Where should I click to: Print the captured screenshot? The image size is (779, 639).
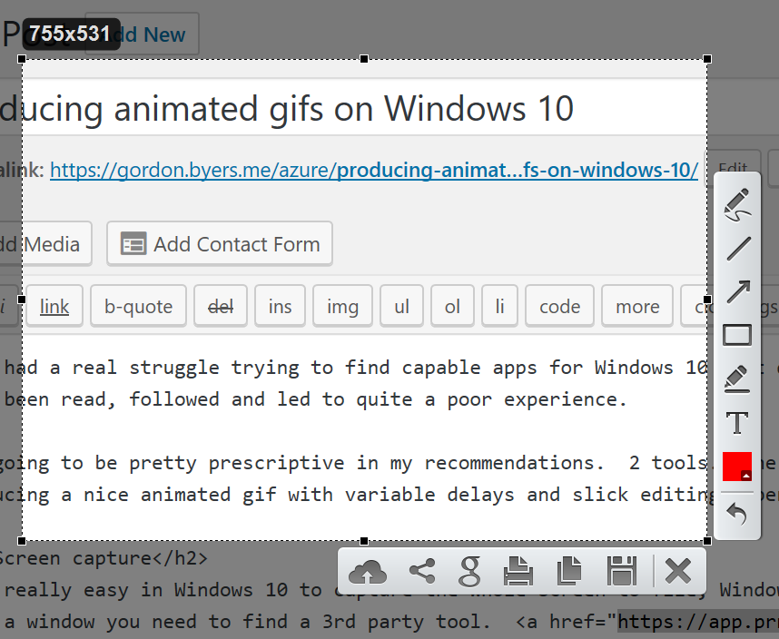[518, 571]
